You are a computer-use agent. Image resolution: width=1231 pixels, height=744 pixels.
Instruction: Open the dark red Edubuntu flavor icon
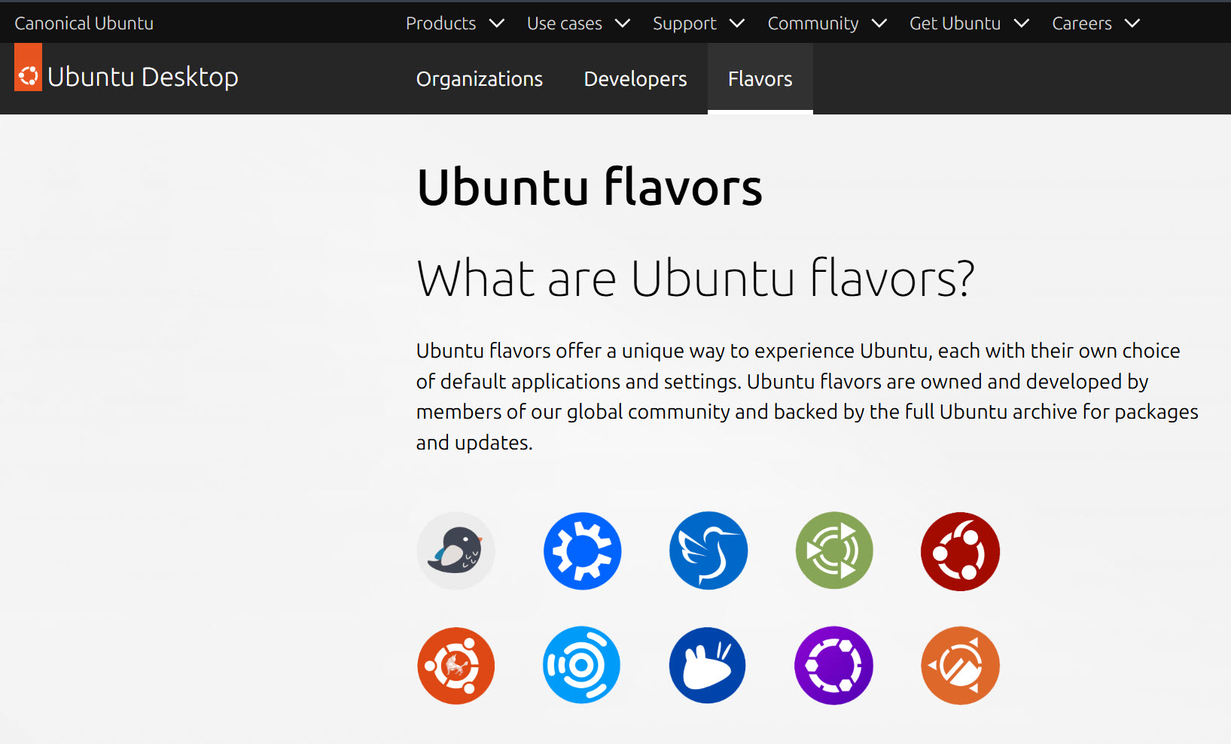pos(960,551)
